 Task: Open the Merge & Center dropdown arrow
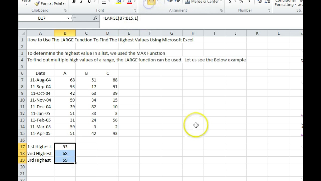tap(221, 2)
